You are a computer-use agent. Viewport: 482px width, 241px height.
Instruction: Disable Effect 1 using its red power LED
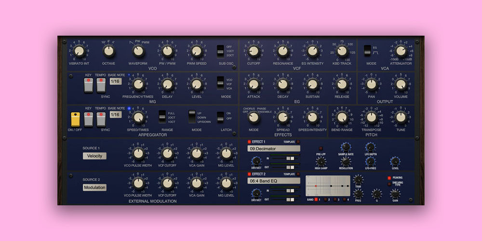point(249,142)
